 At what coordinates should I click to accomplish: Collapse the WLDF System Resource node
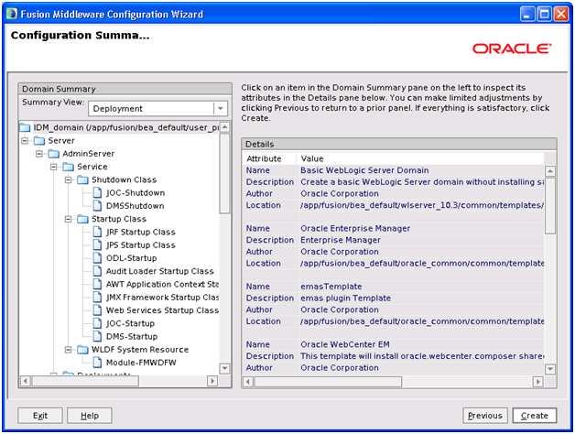pos(68,350)
